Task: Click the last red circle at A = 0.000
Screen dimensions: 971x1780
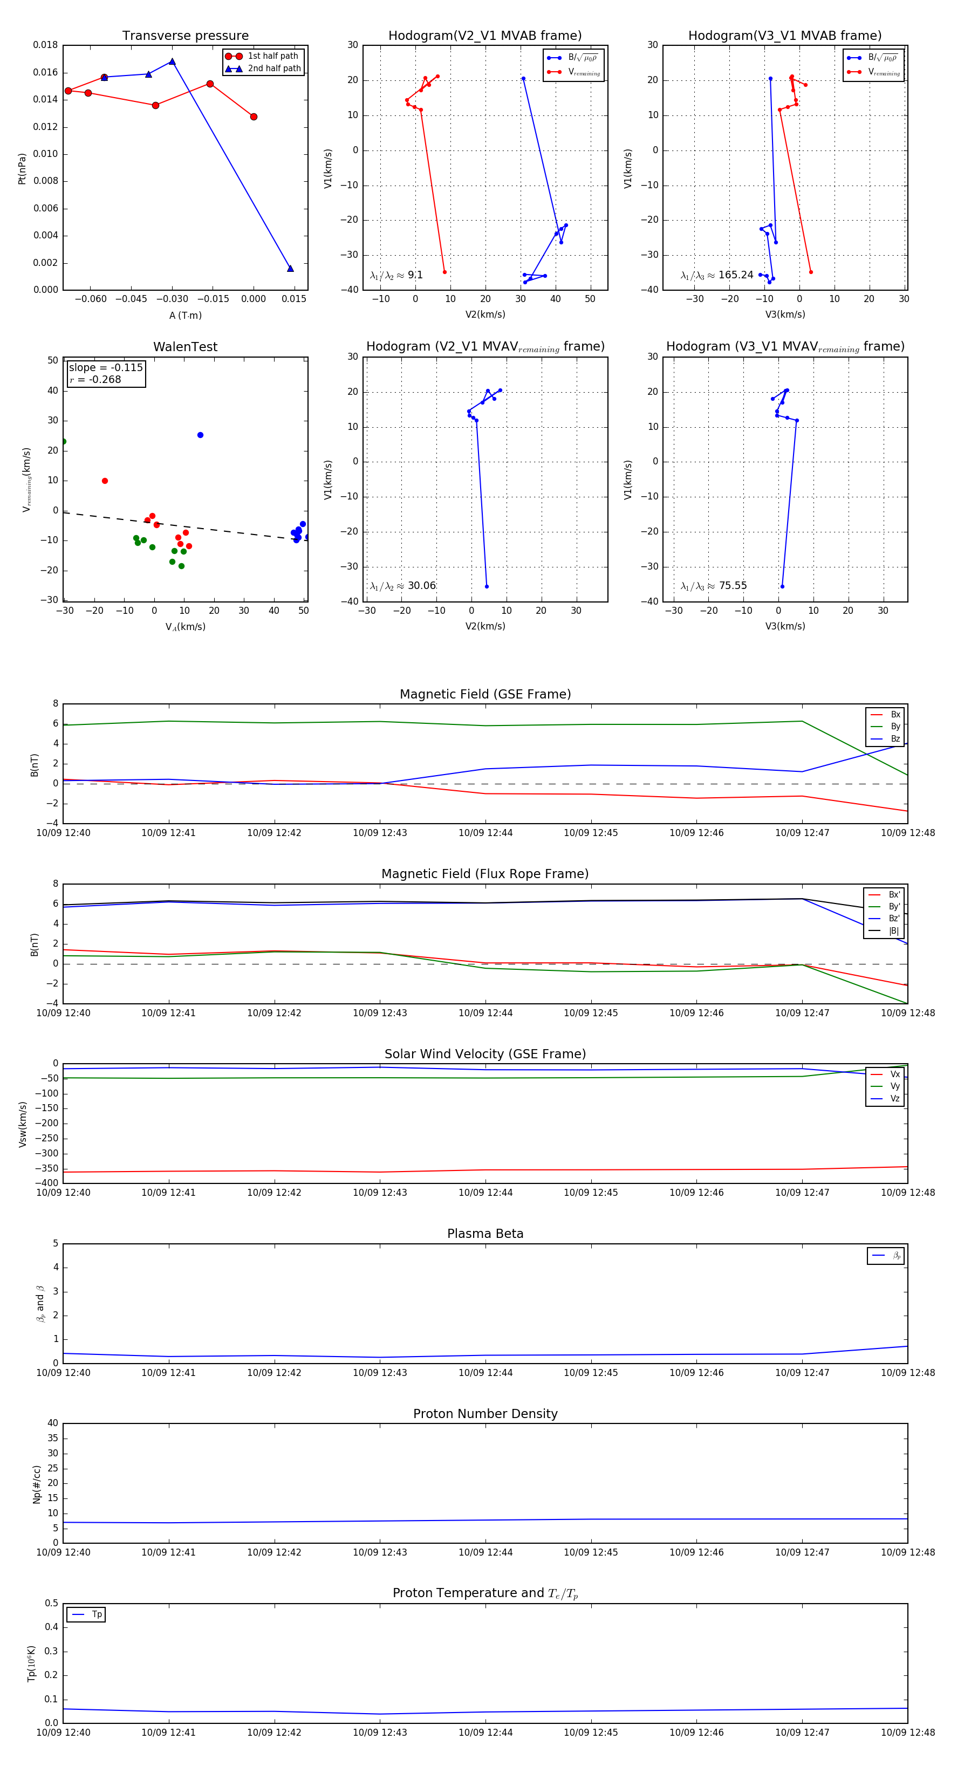Action: (254, 117)
